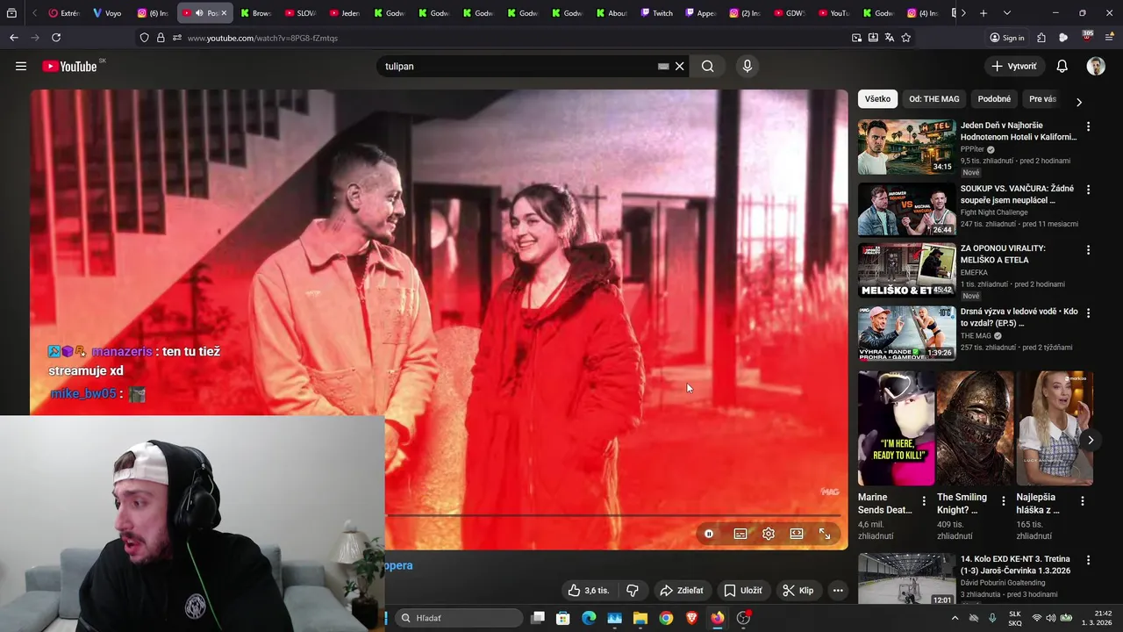The image size is (1123, 632).
Task: Open File Explorer from the taskbar
Action: point(640,618)
